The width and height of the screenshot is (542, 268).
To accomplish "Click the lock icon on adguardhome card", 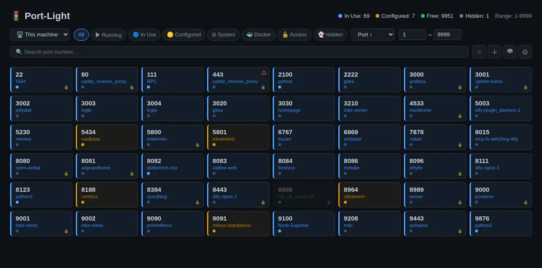I will pyautogui.click(x=132, y=174).
